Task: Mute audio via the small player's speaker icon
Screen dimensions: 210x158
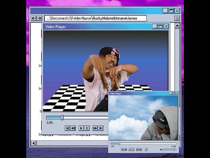Action: [161, 150]
